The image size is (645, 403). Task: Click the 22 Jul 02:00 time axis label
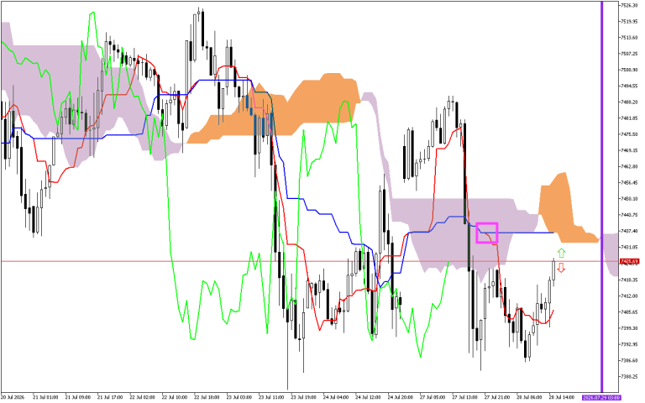pyautogui.click(x=142, y=398)
